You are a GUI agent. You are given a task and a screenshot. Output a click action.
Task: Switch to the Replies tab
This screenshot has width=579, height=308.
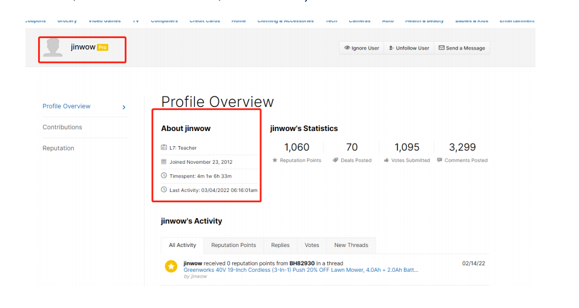click(x=280, y=245)
